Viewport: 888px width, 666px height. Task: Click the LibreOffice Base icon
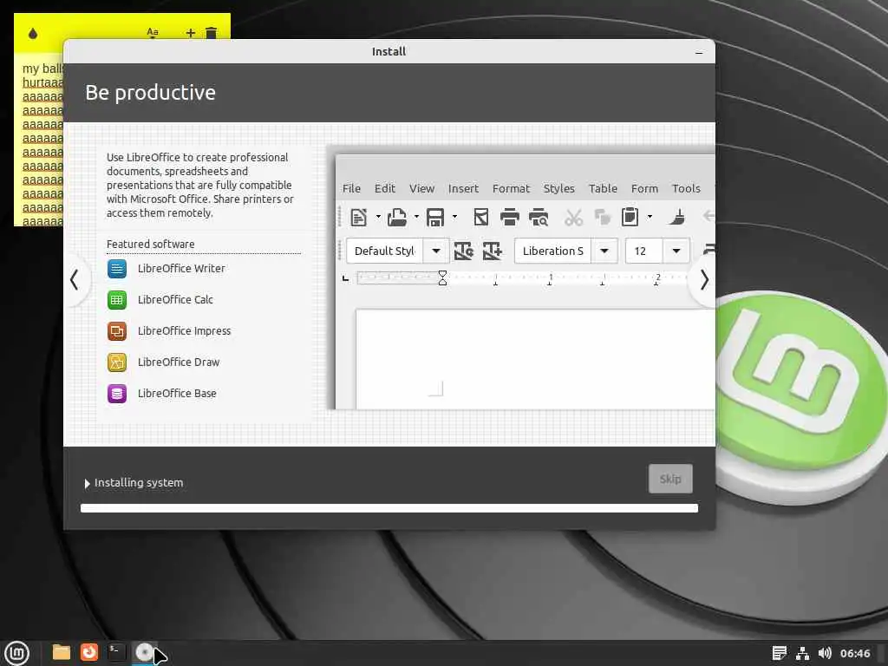[x=117, y=393]
